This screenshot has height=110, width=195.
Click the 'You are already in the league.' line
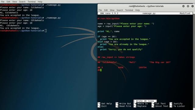[125, 44]
